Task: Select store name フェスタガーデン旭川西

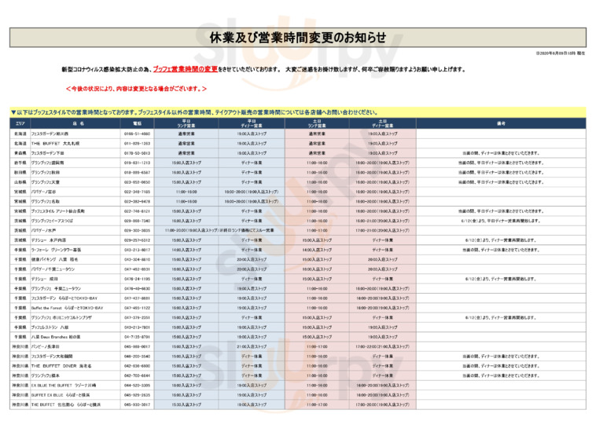Action: click(50, 134)
